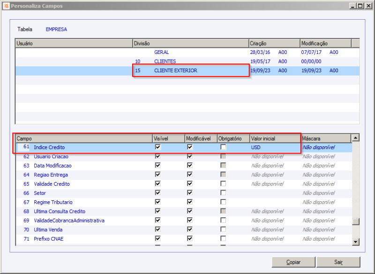This screenshot has height=274, width=375.
Task: Uncheck Visível for Indice Credito
Action: [158, 147]
